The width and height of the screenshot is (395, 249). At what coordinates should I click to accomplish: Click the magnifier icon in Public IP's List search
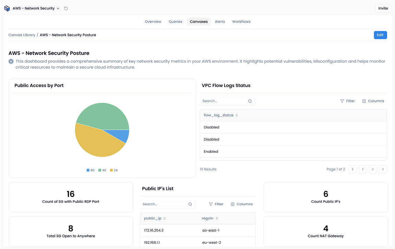click(190, 204)
